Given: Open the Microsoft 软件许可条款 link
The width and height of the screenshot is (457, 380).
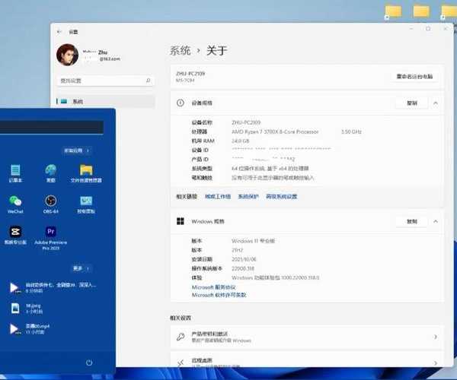Looking at the screenshot, I should pyautogui.click(x=219, y=295).
